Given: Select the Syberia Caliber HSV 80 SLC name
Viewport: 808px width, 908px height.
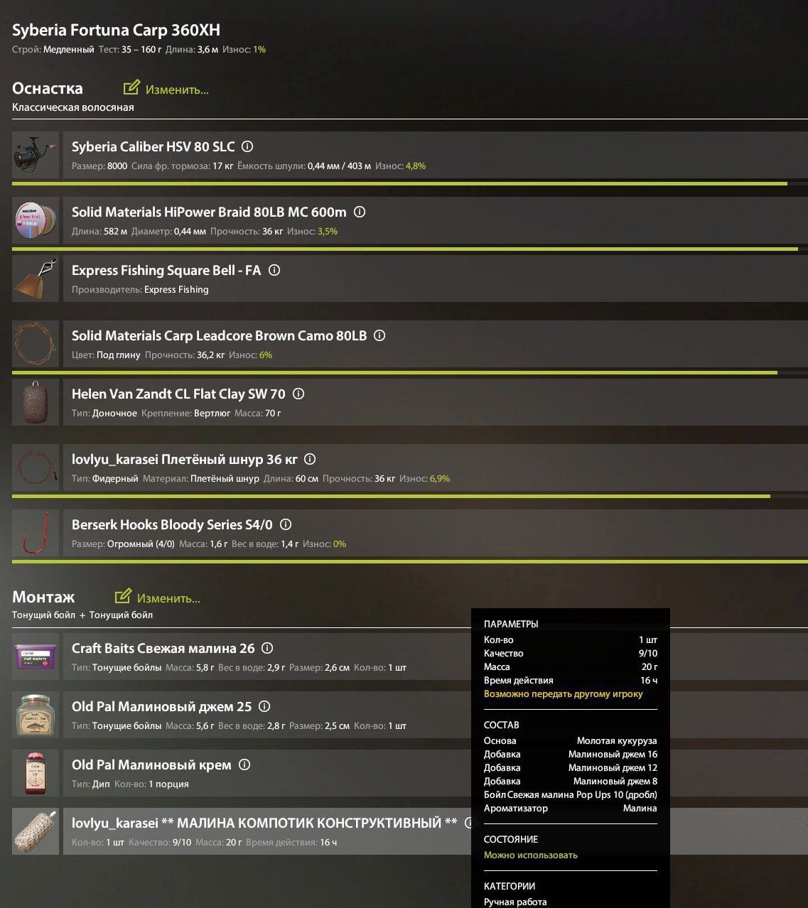Looking at the screenshot, I should pos(153,146).
